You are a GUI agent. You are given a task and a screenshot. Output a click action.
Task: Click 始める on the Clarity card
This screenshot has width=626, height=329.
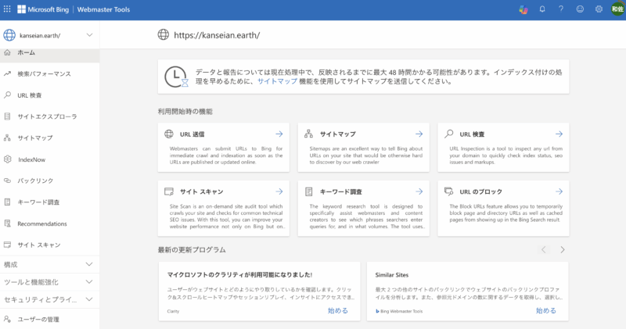[x=338, y=311]
